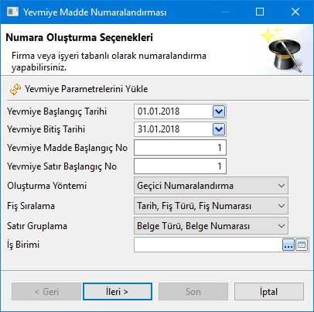Image resolution: width=314 pixels, height=312 pixels.
Task: Click the İş Birimi clear field icon
Action: (302, 245)
